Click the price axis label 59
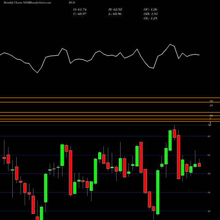Screen dimensions: 220x220 pyautogui.click(x=209, y=174)
